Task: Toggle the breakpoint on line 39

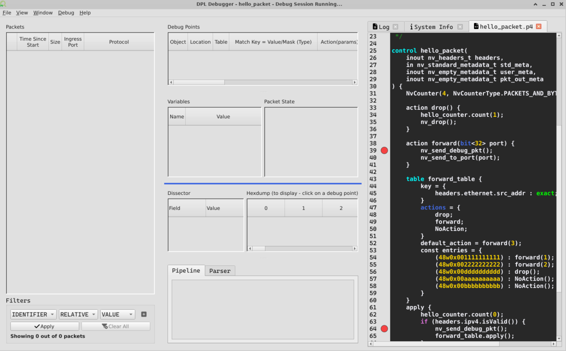Action: pyautogui.click(x=384, y=151)
